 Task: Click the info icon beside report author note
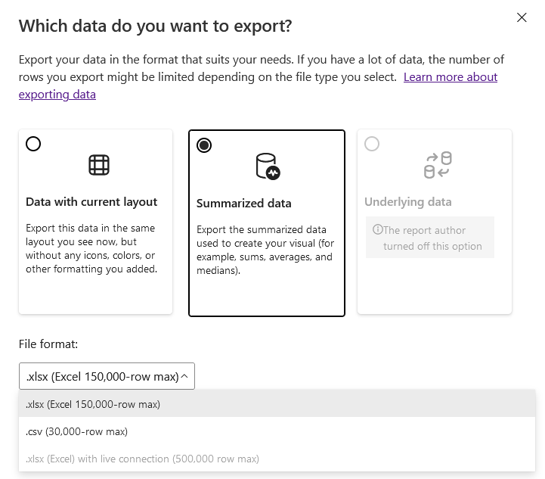[x=377, y=230]
